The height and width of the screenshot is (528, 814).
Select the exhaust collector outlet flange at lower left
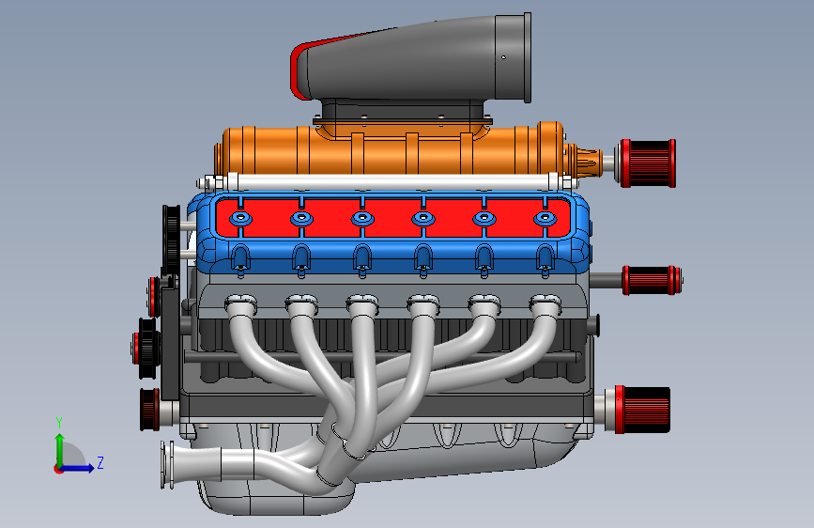coord(168,465)
